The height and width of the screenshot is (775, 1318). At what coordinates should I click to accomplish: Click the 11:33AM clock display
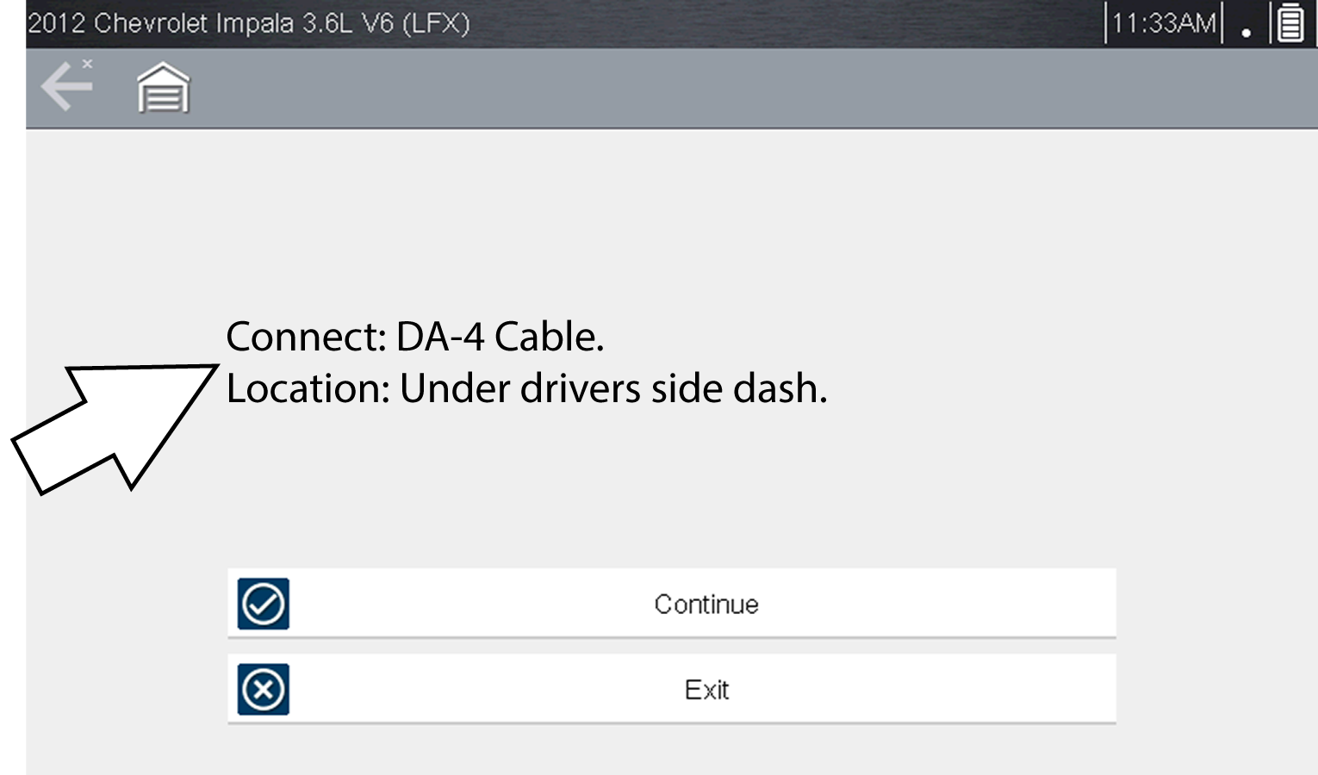[x=1164, y=23]
